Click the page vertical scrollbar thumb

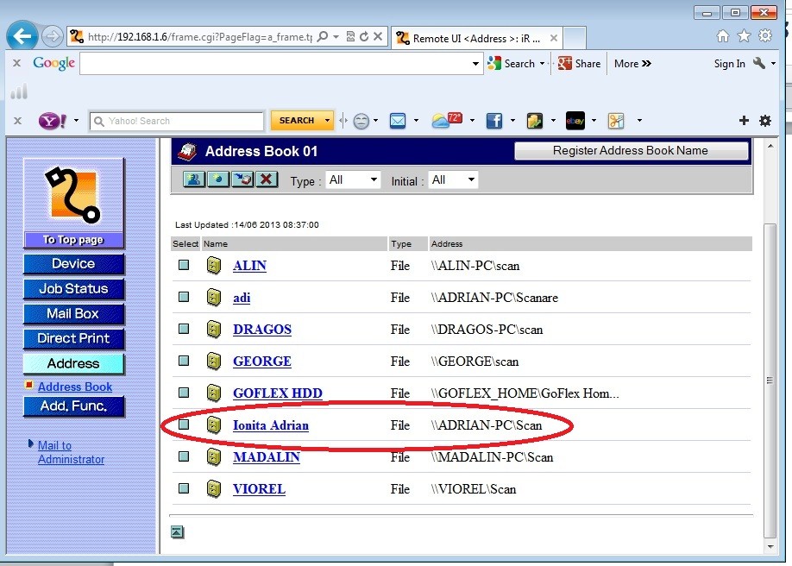[x=770, y=380]
